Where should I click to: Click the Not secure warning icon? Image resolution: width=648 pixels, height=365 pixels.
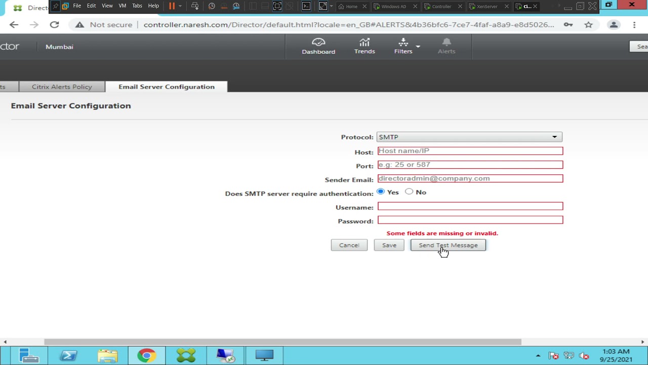coord(79,25)
